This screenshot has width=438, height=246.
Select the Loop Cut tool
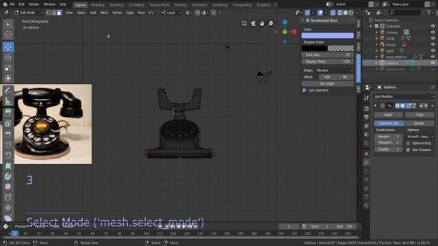[8, 145]
